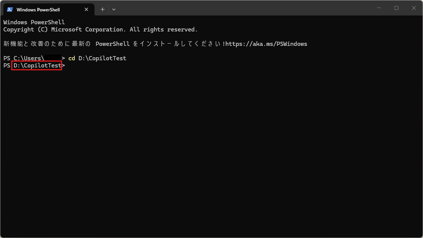This screenshot has width=423, height=238.
Task: Click the yellow cd command keyword
Action: pyautogui.click(x=71, y=58)
